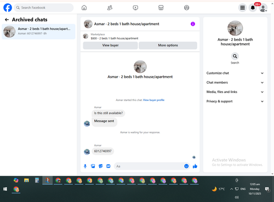Open the Windows Start button
This screenshot has height=202, width=274.
(5, 189)
